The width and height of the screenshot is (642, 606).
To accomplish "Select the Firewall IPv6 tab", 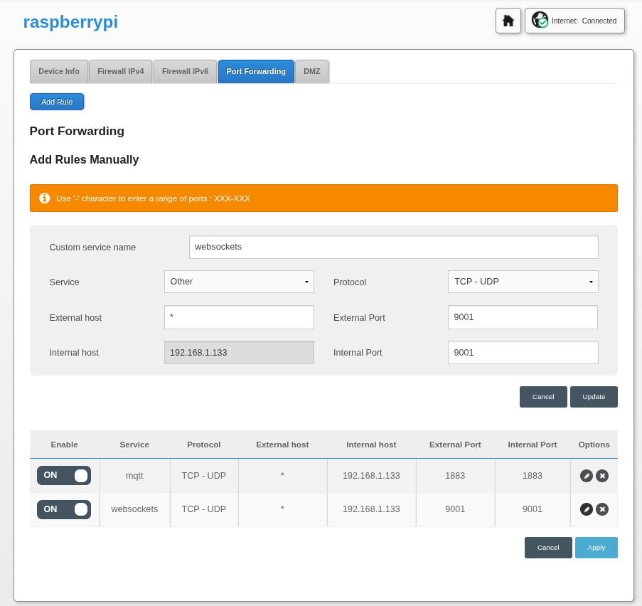I will [x=185, y=72].
